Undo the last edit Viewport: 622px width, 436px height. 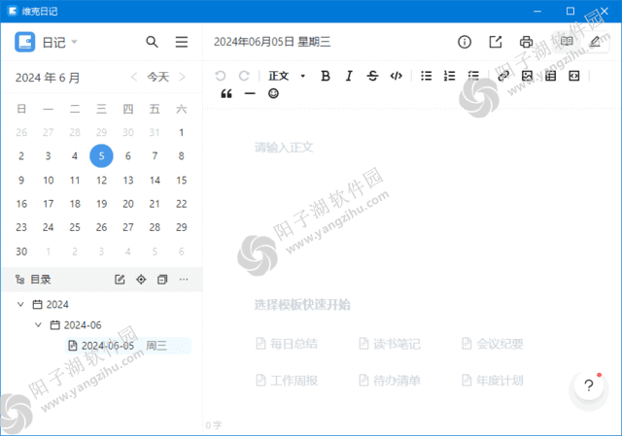(221, 76)
